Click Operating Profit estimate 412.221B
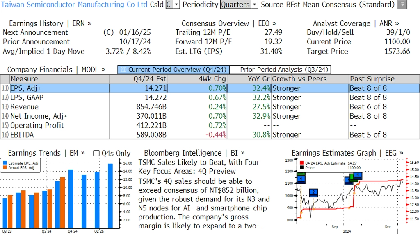This screenshot has width=420, height=235. [x=151, y=125]
